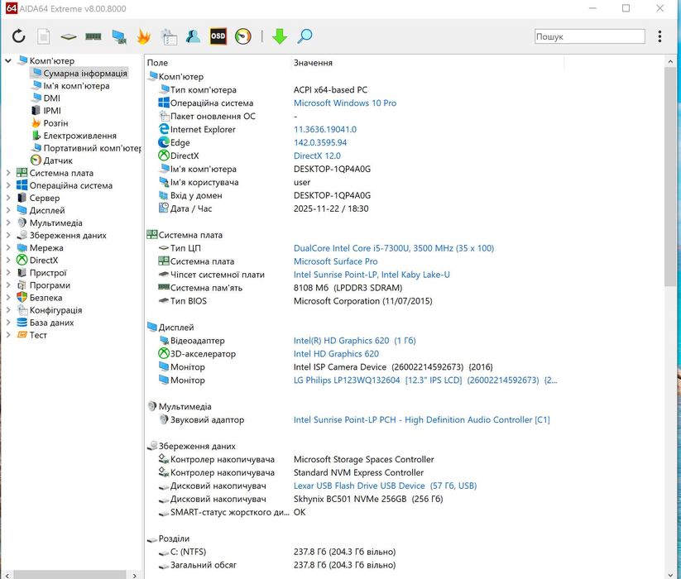
Task: Select Розгін tree item
Action: point(55,123)
